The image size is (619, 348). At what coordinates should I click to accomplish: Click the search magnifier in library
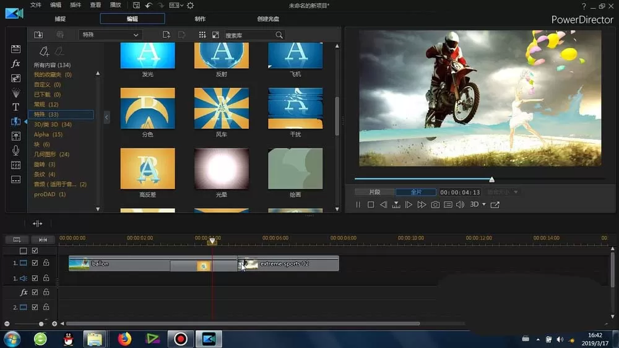pyautogui.click(x=279, y=35)
